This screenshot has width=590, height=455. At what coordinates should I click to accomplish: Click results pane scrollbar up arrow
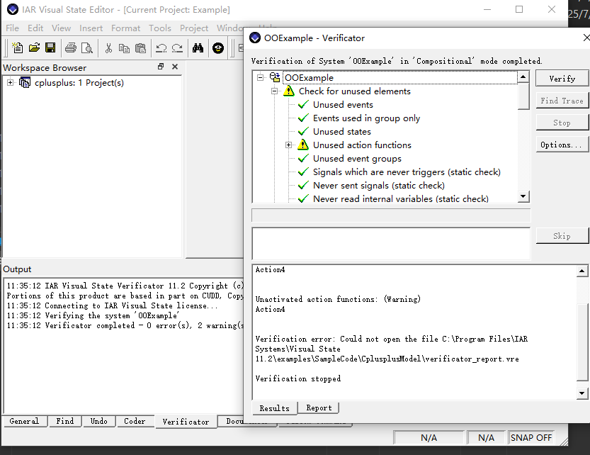tap(582, 271)
